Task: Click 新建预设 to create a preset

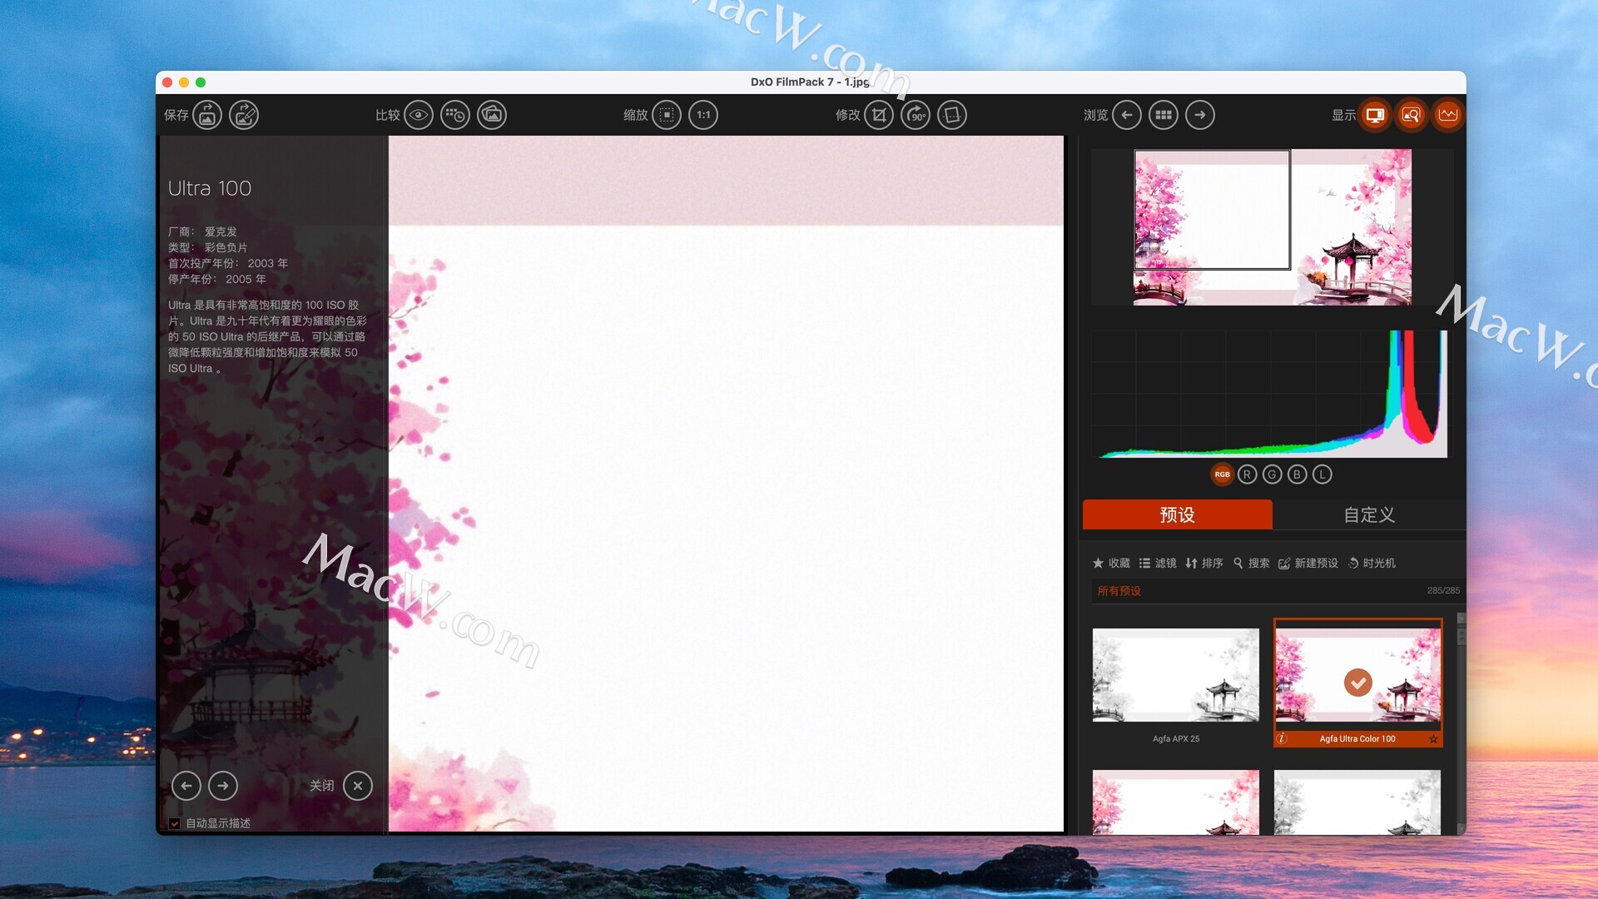Action: pyautogui.click(x=1308, y=564)
